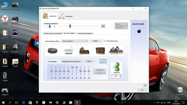Click the КараОКе green figure icon
187x105 pixels.
click(x=117, y=67)
